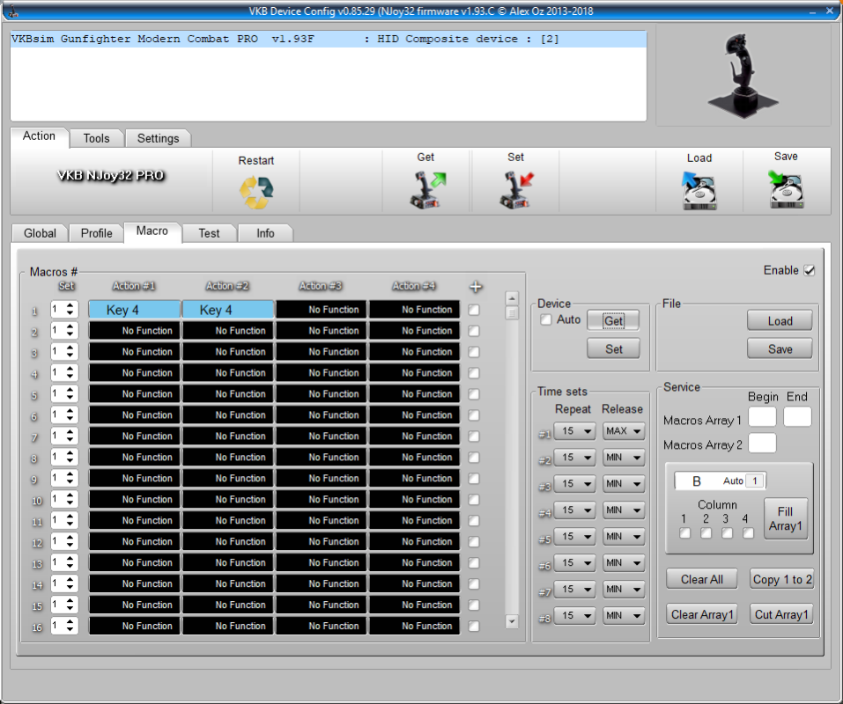Click the Fill Array1 button

coord(785,518)
